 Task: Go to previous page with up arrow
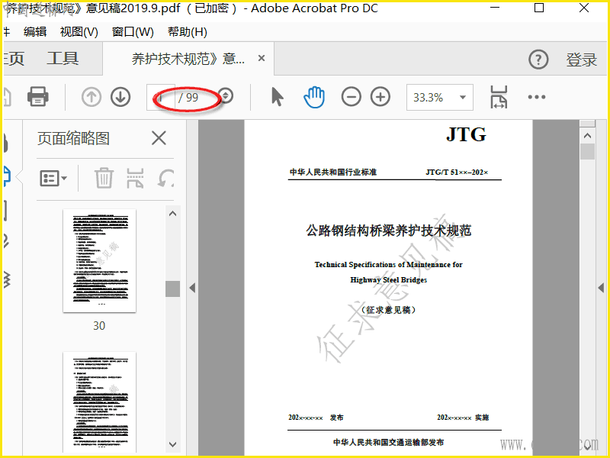tap(91, 97)
